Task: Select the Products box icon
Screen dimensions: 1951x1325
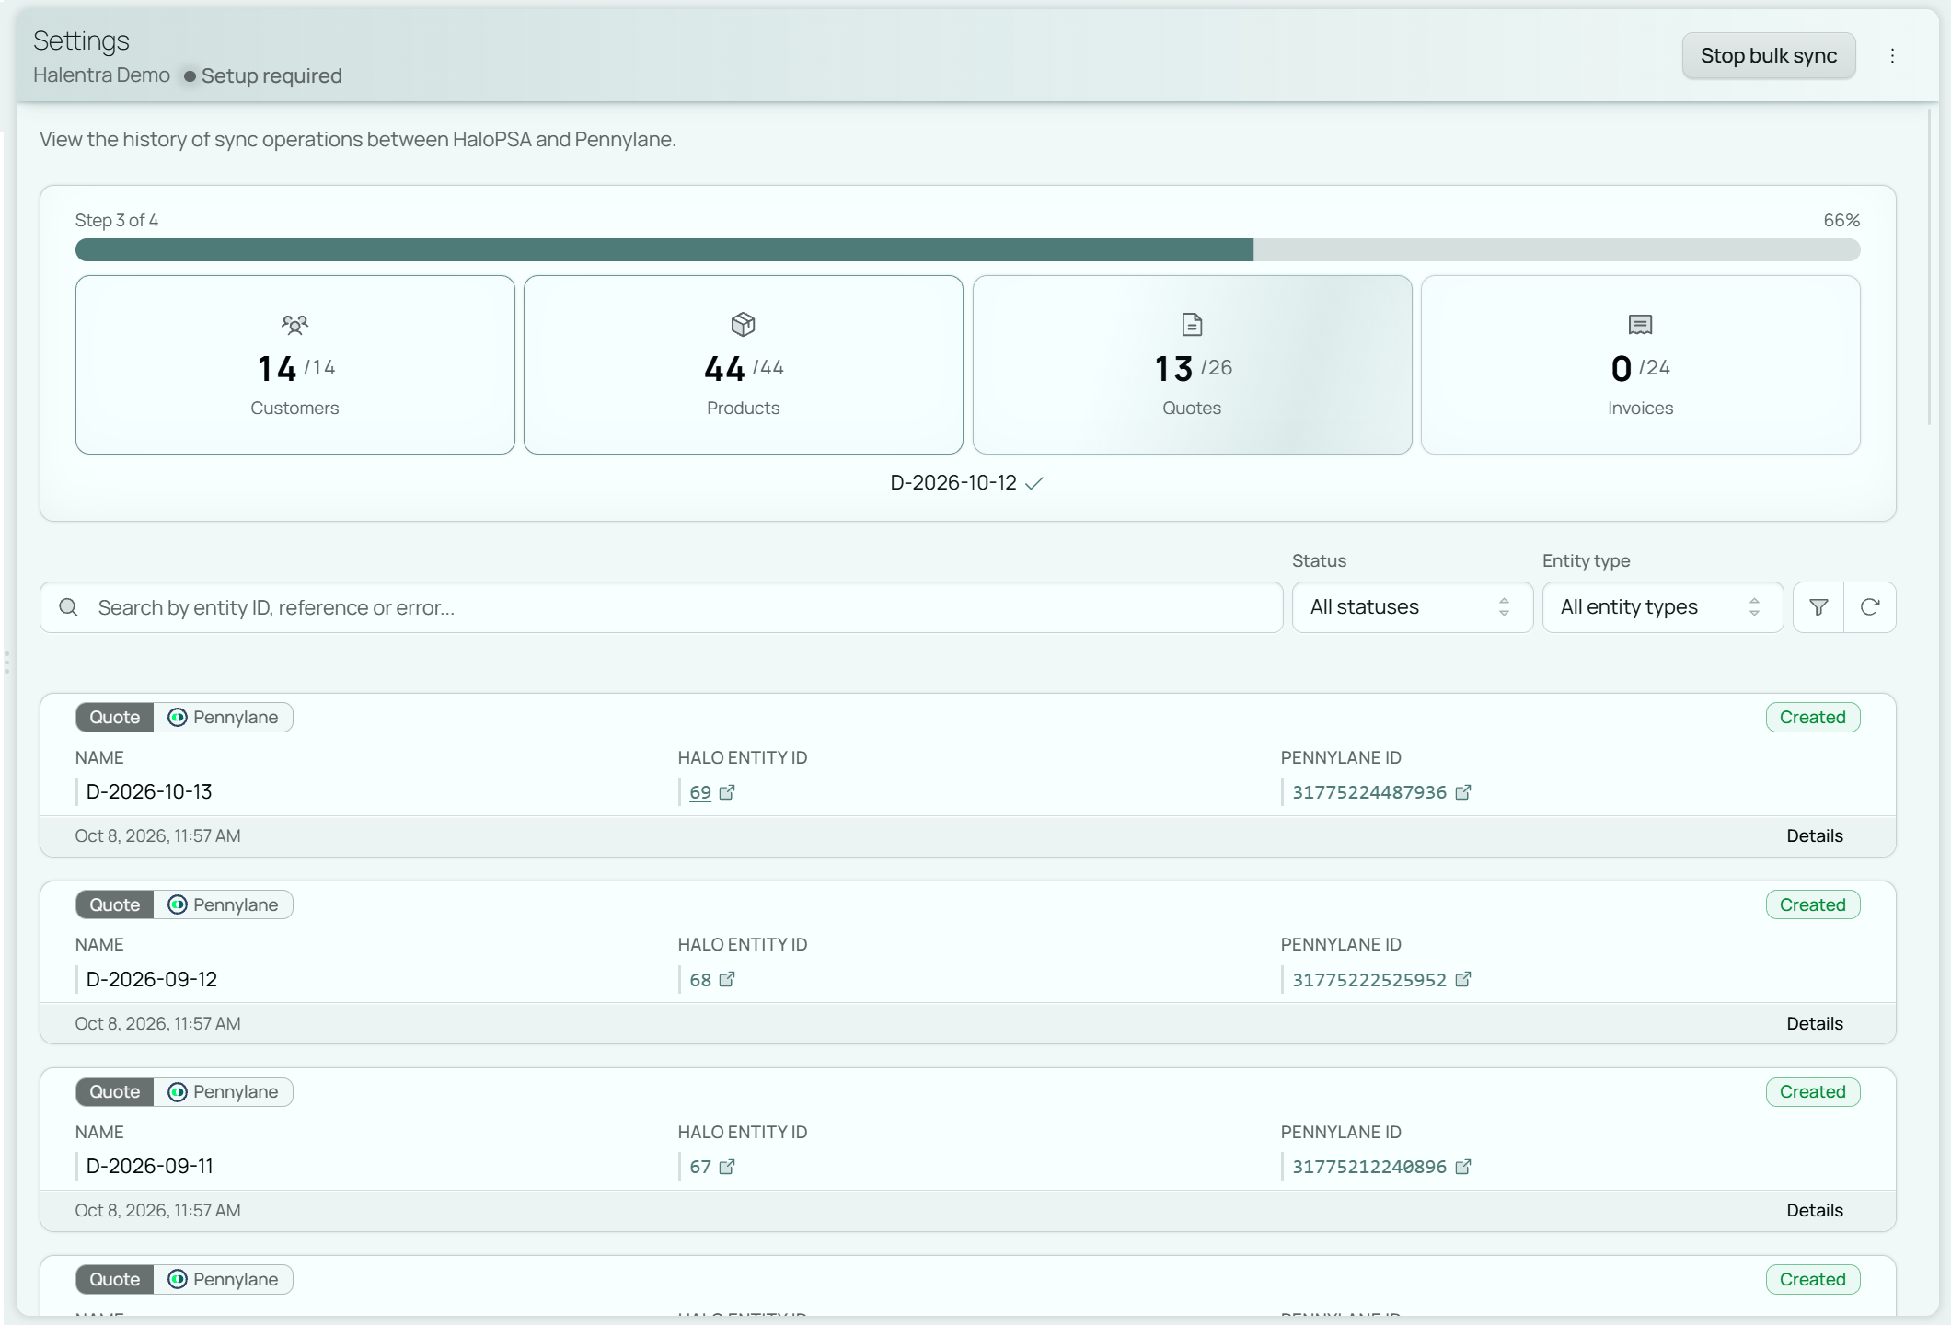Action: click(x=743, y=324)
